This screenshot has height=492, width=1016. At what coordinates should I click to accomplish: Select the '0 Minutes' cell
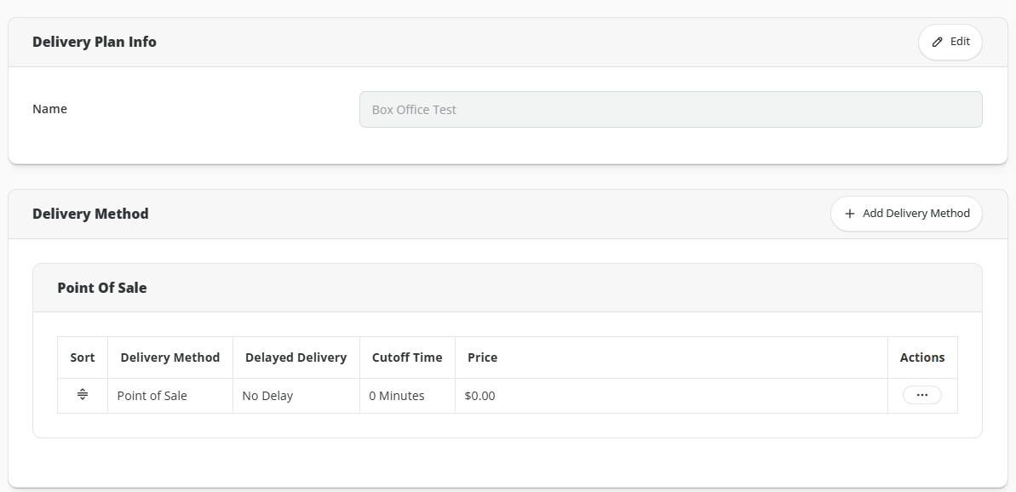coord(407,396)
